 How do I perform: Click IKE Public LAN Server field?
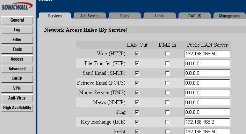click(x=207, y=122)
